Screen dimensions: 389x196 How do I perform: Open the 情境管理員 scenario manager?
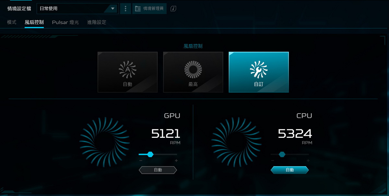click(x=149, y=9)
